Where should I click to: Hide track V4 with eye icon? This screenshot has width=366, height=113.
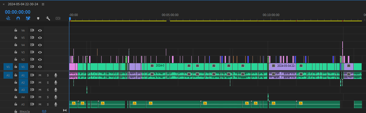[40, 45]
